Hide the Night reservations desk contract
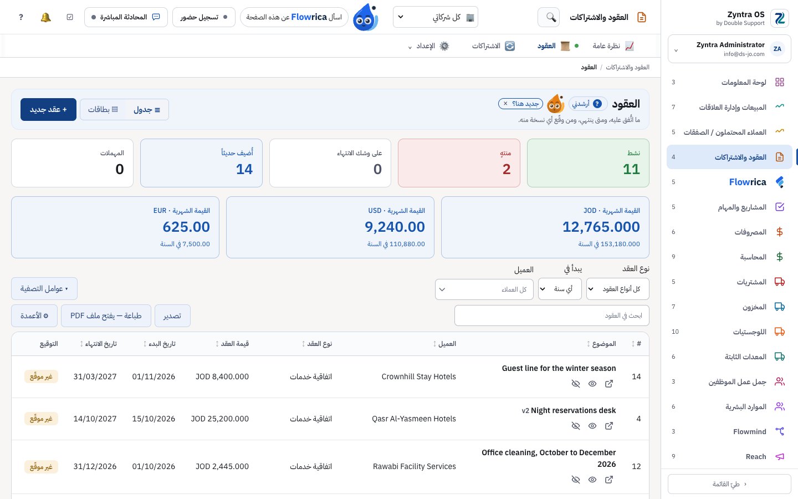The image size is (798, 499). 576,426
